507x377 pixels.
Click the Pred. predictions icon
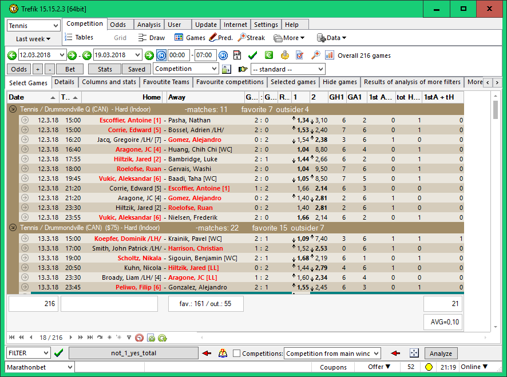point(220,38)
